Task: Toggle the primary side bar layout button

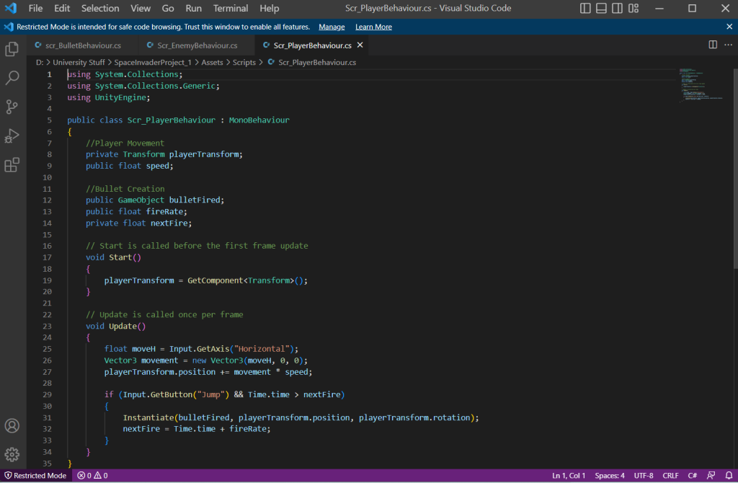Action: coord(585,9)
